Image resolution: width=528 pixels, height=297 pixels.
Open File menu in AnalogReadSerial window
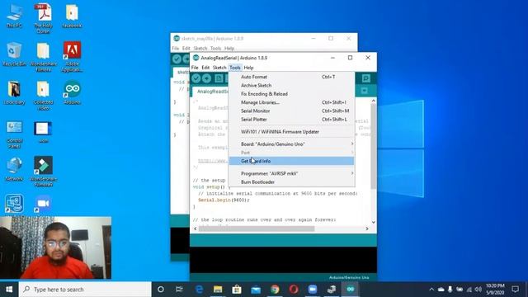tap(195, 68)
